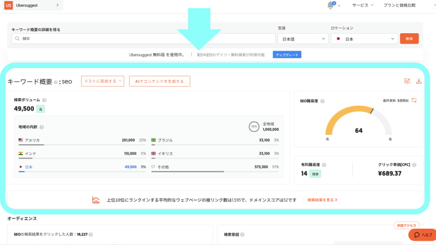Click the blue アップグレード button
The height and width of the screenshot is (245, 436).
[x=287, y=55]
